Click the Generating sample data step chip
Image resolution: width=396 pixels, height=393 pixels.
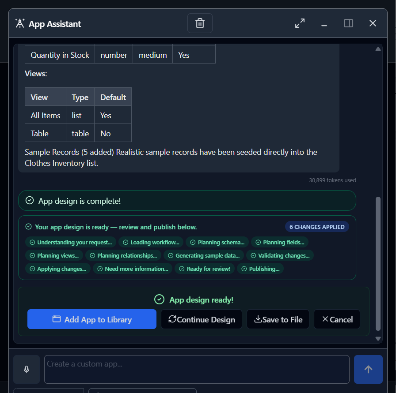[x=204, y=255]
